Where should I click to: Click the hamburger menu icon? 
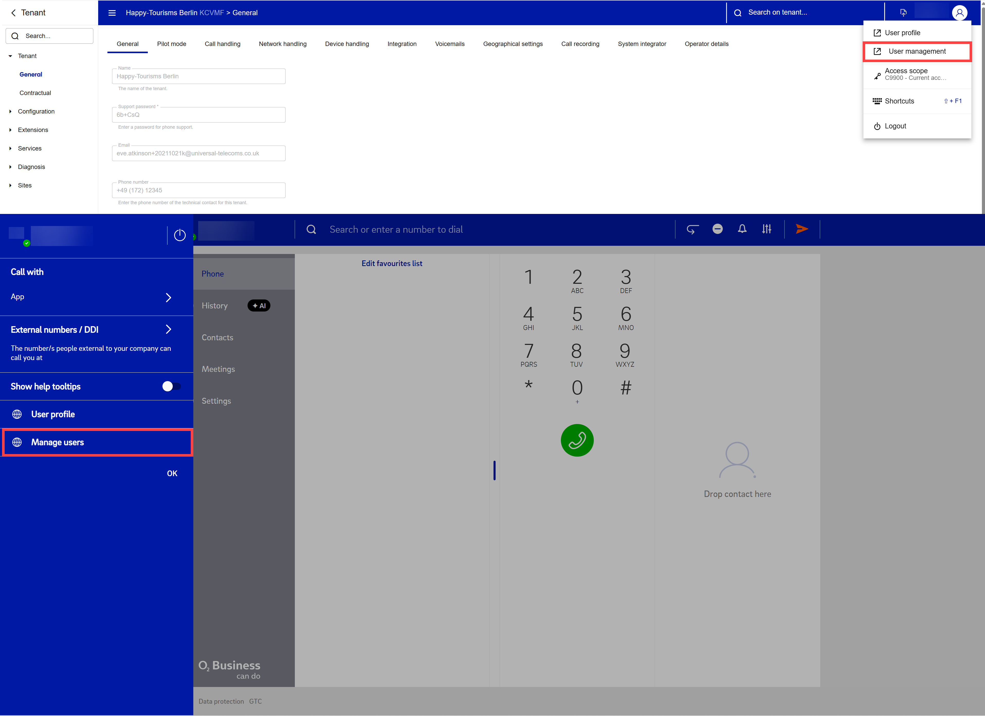[x=112, y=13]
